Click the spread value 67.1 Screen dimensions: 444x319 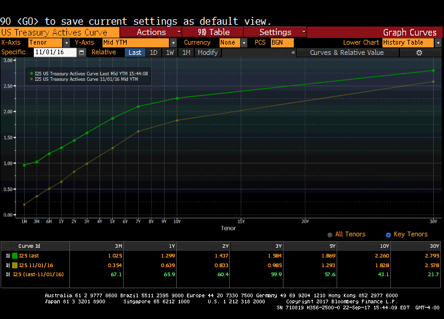(x=116, y=274)
